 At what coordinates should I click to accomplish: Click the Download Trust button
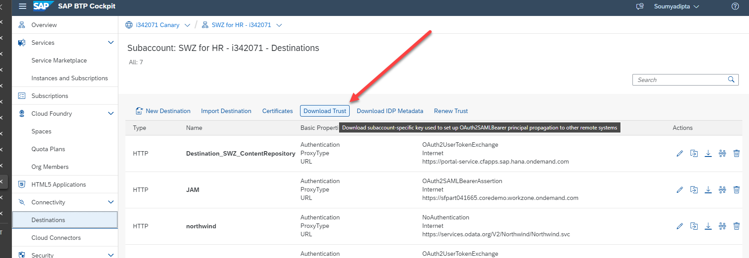(x=325, y=111)
